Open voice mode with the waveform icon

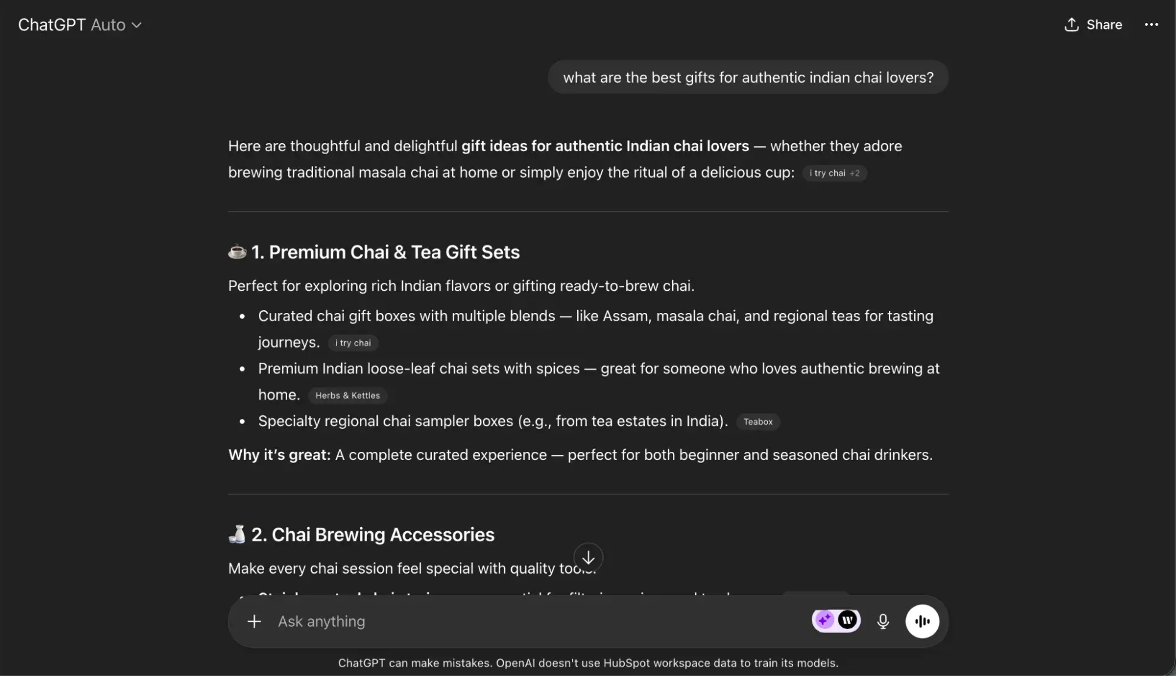[922, 621]
